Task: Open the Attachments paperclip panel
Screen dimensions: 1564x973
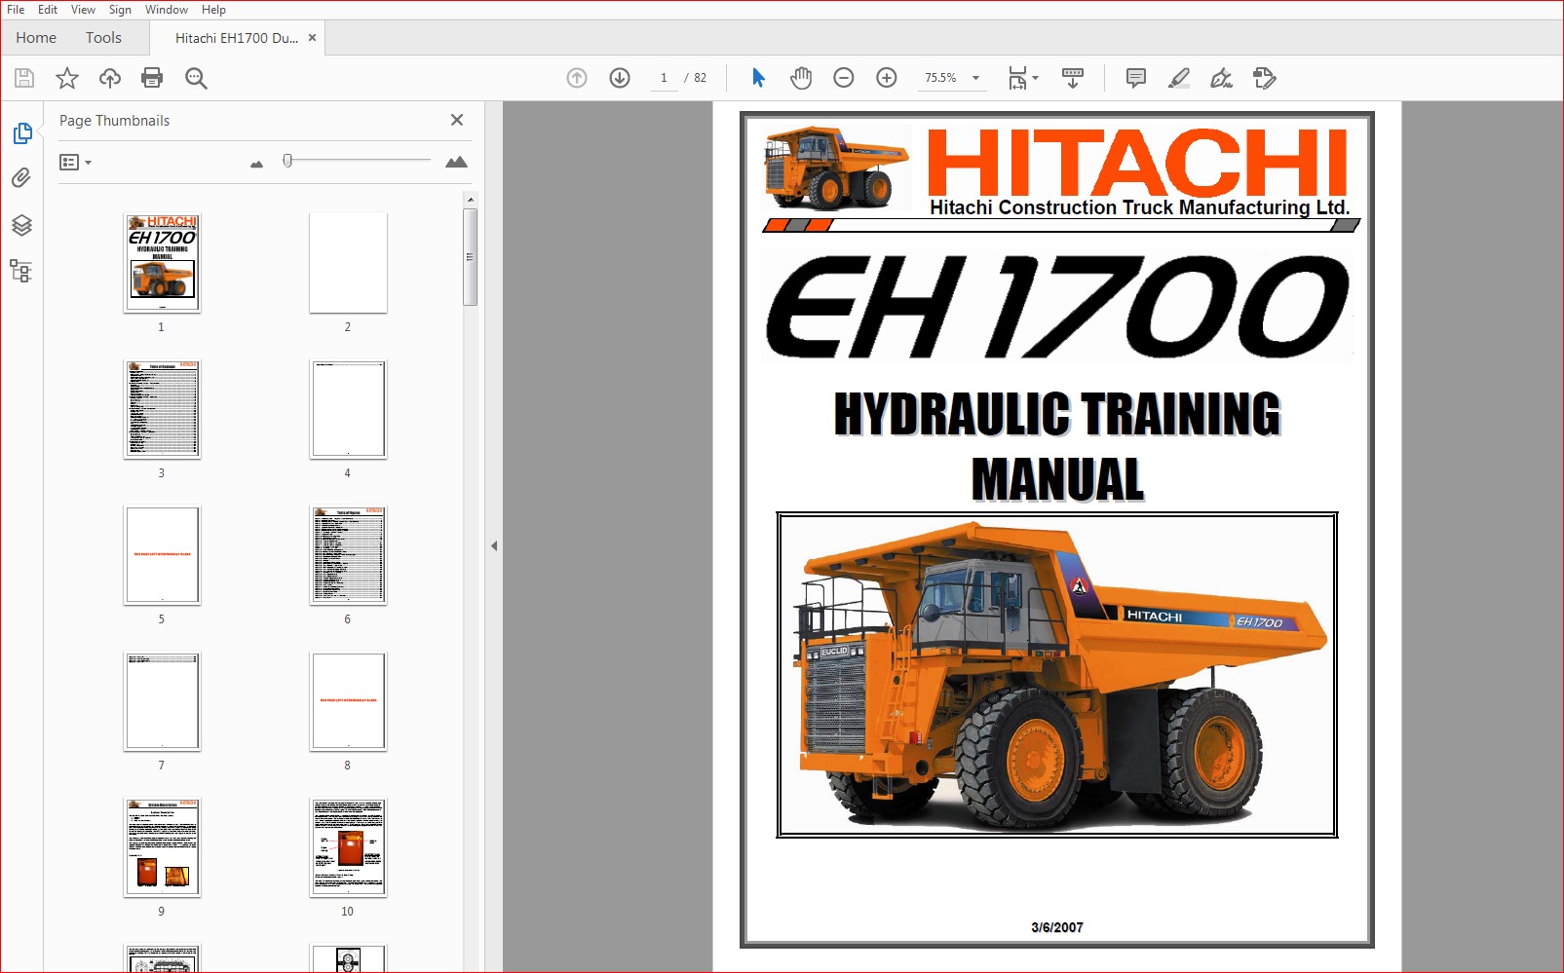Action: [x=21, y=177]
